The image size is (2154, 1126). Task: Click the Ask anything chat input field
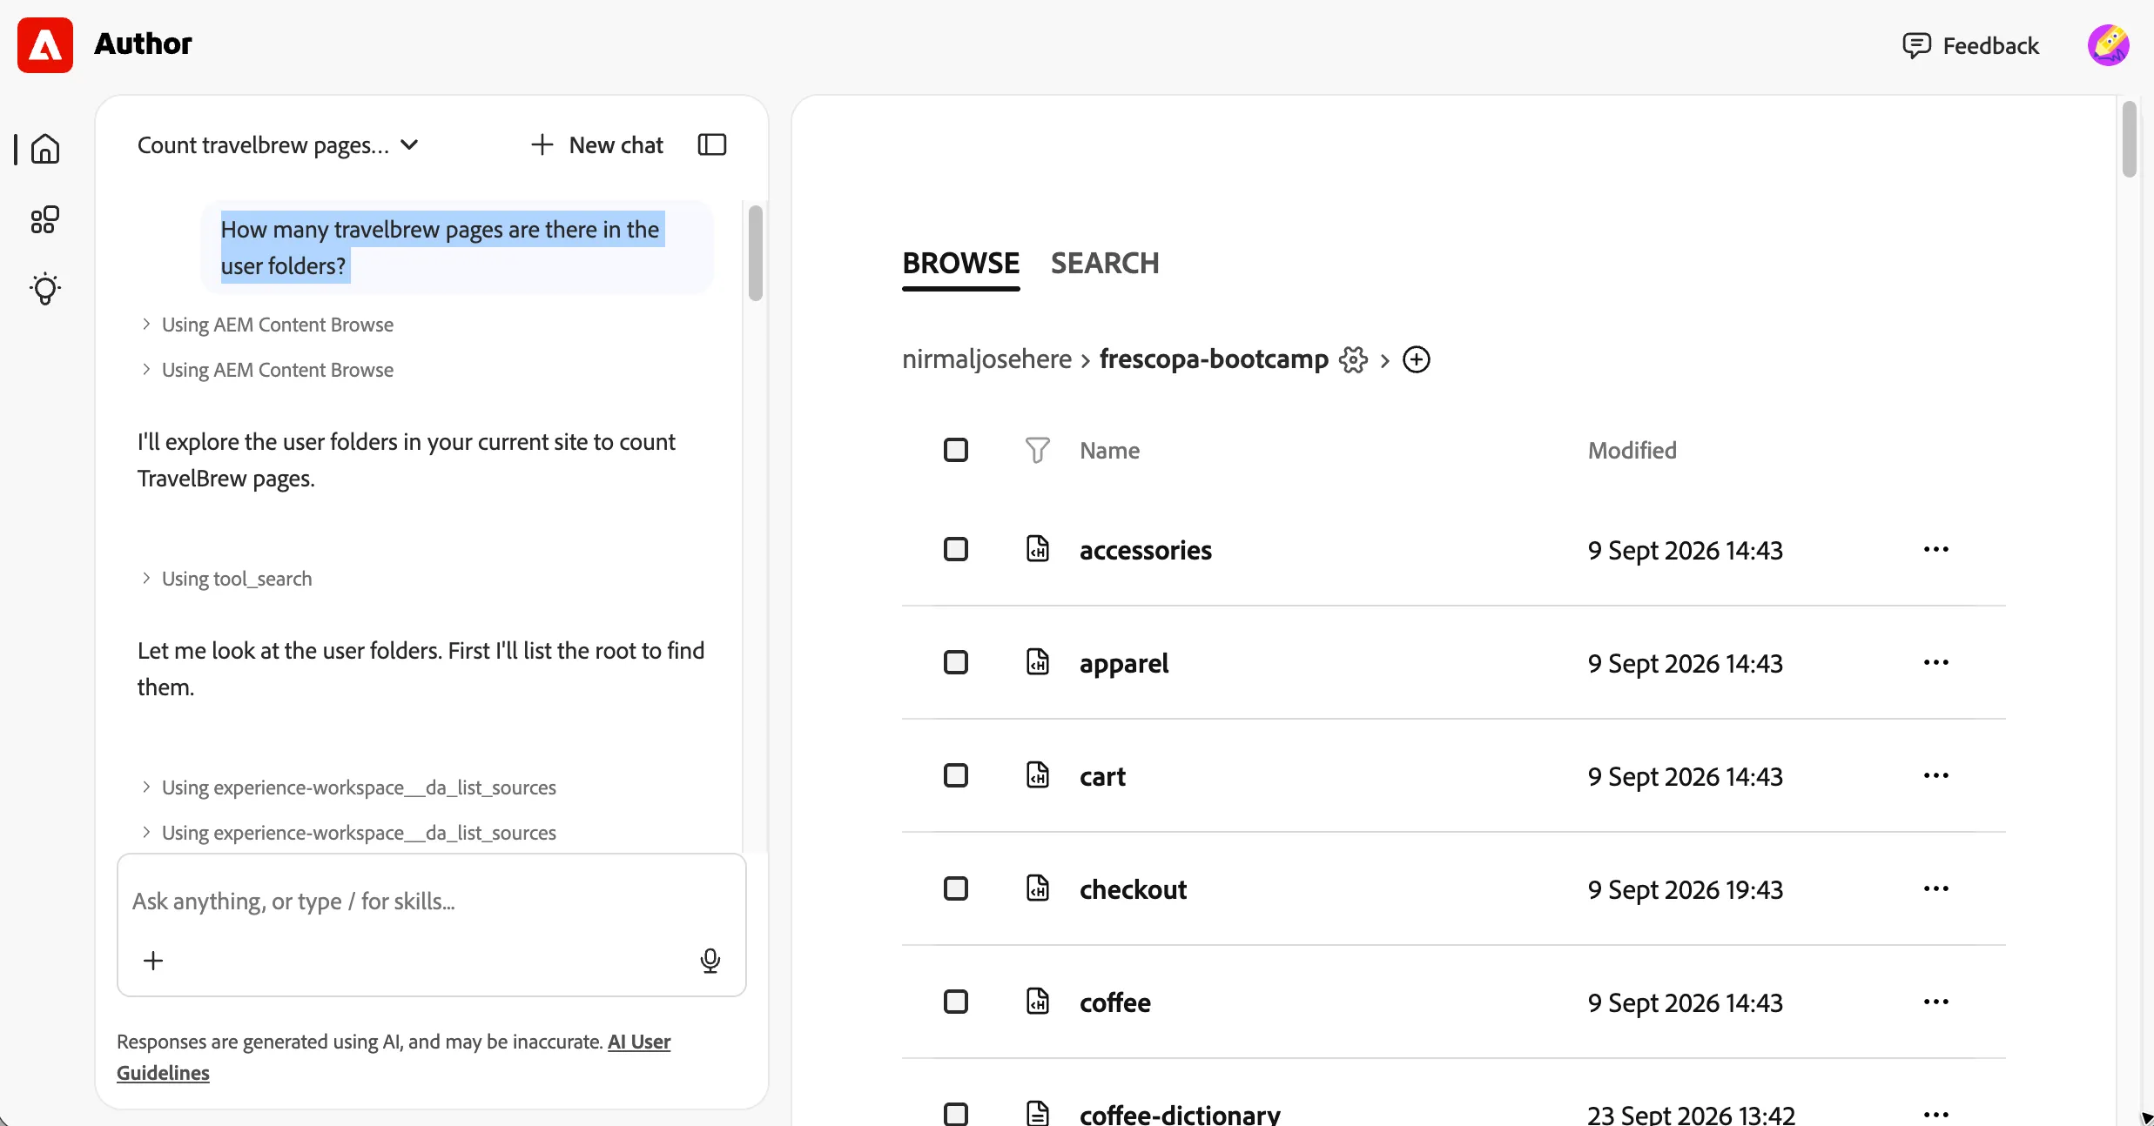432,901
